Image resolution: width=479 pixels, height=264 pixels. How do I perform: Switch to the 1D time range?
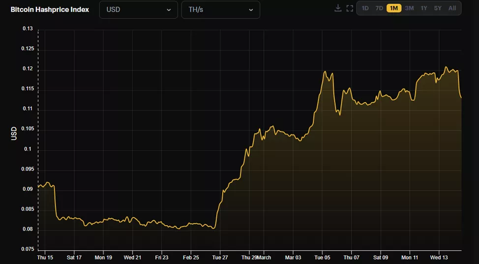365,8
